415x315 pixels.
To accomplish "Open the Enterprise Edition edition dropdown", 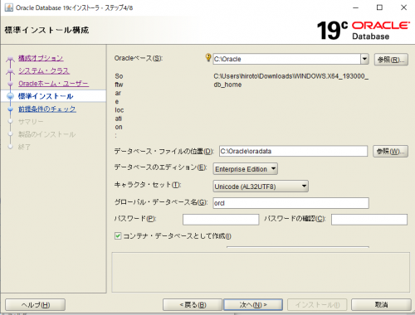I will 246,169.
